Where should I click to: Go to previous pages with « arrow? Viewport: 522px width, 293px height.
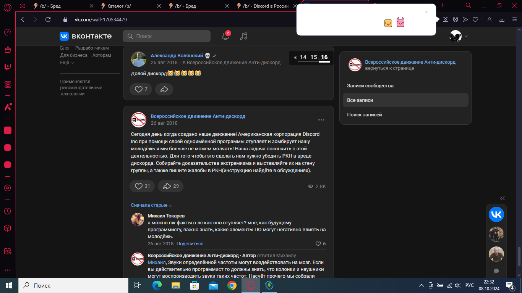point(295,57)
